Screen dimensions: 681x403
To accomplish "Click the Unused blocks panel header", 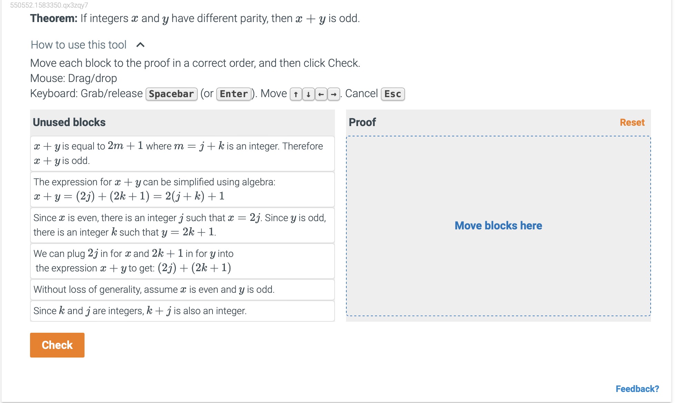I will [69, 122].
